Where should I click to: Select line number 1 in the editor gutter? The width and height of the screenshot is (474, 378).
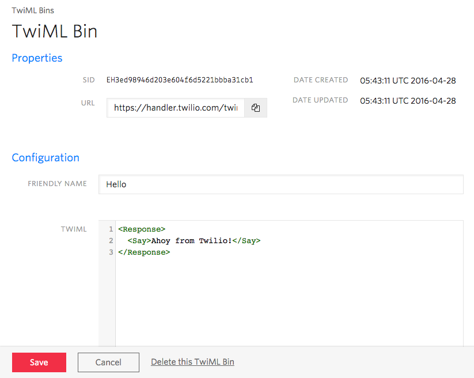tap(111, 229)
